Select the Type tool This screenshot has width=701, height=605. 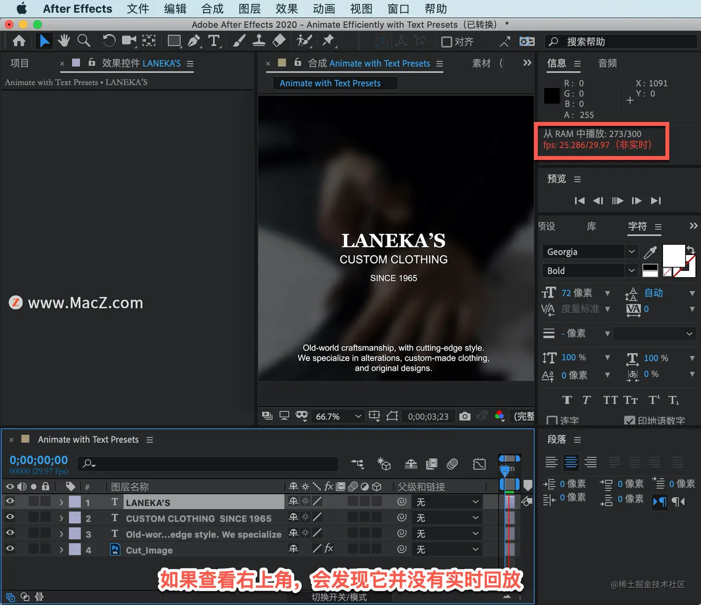click(x=214, y=41)
